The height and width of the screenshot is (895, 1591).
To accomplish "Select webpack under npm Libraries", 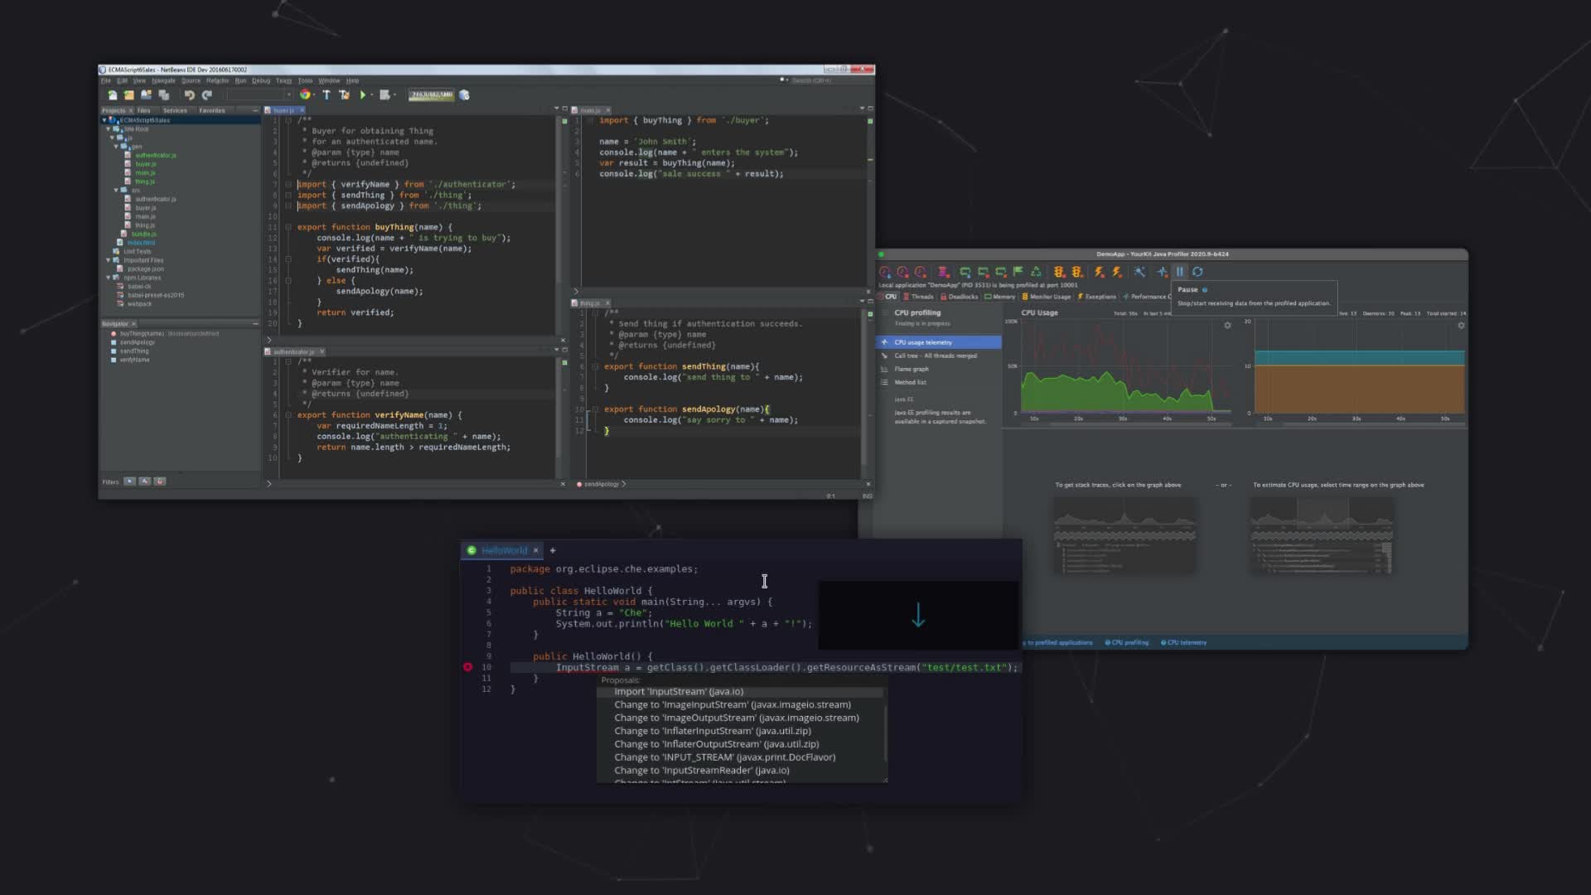I will [140, 304].
